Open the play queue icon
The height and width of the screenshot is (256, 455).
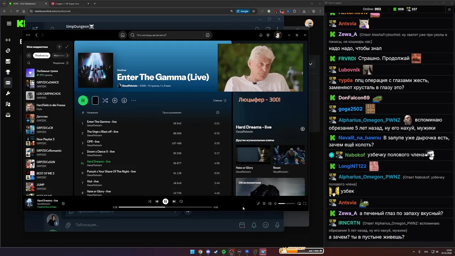[264, 204]
